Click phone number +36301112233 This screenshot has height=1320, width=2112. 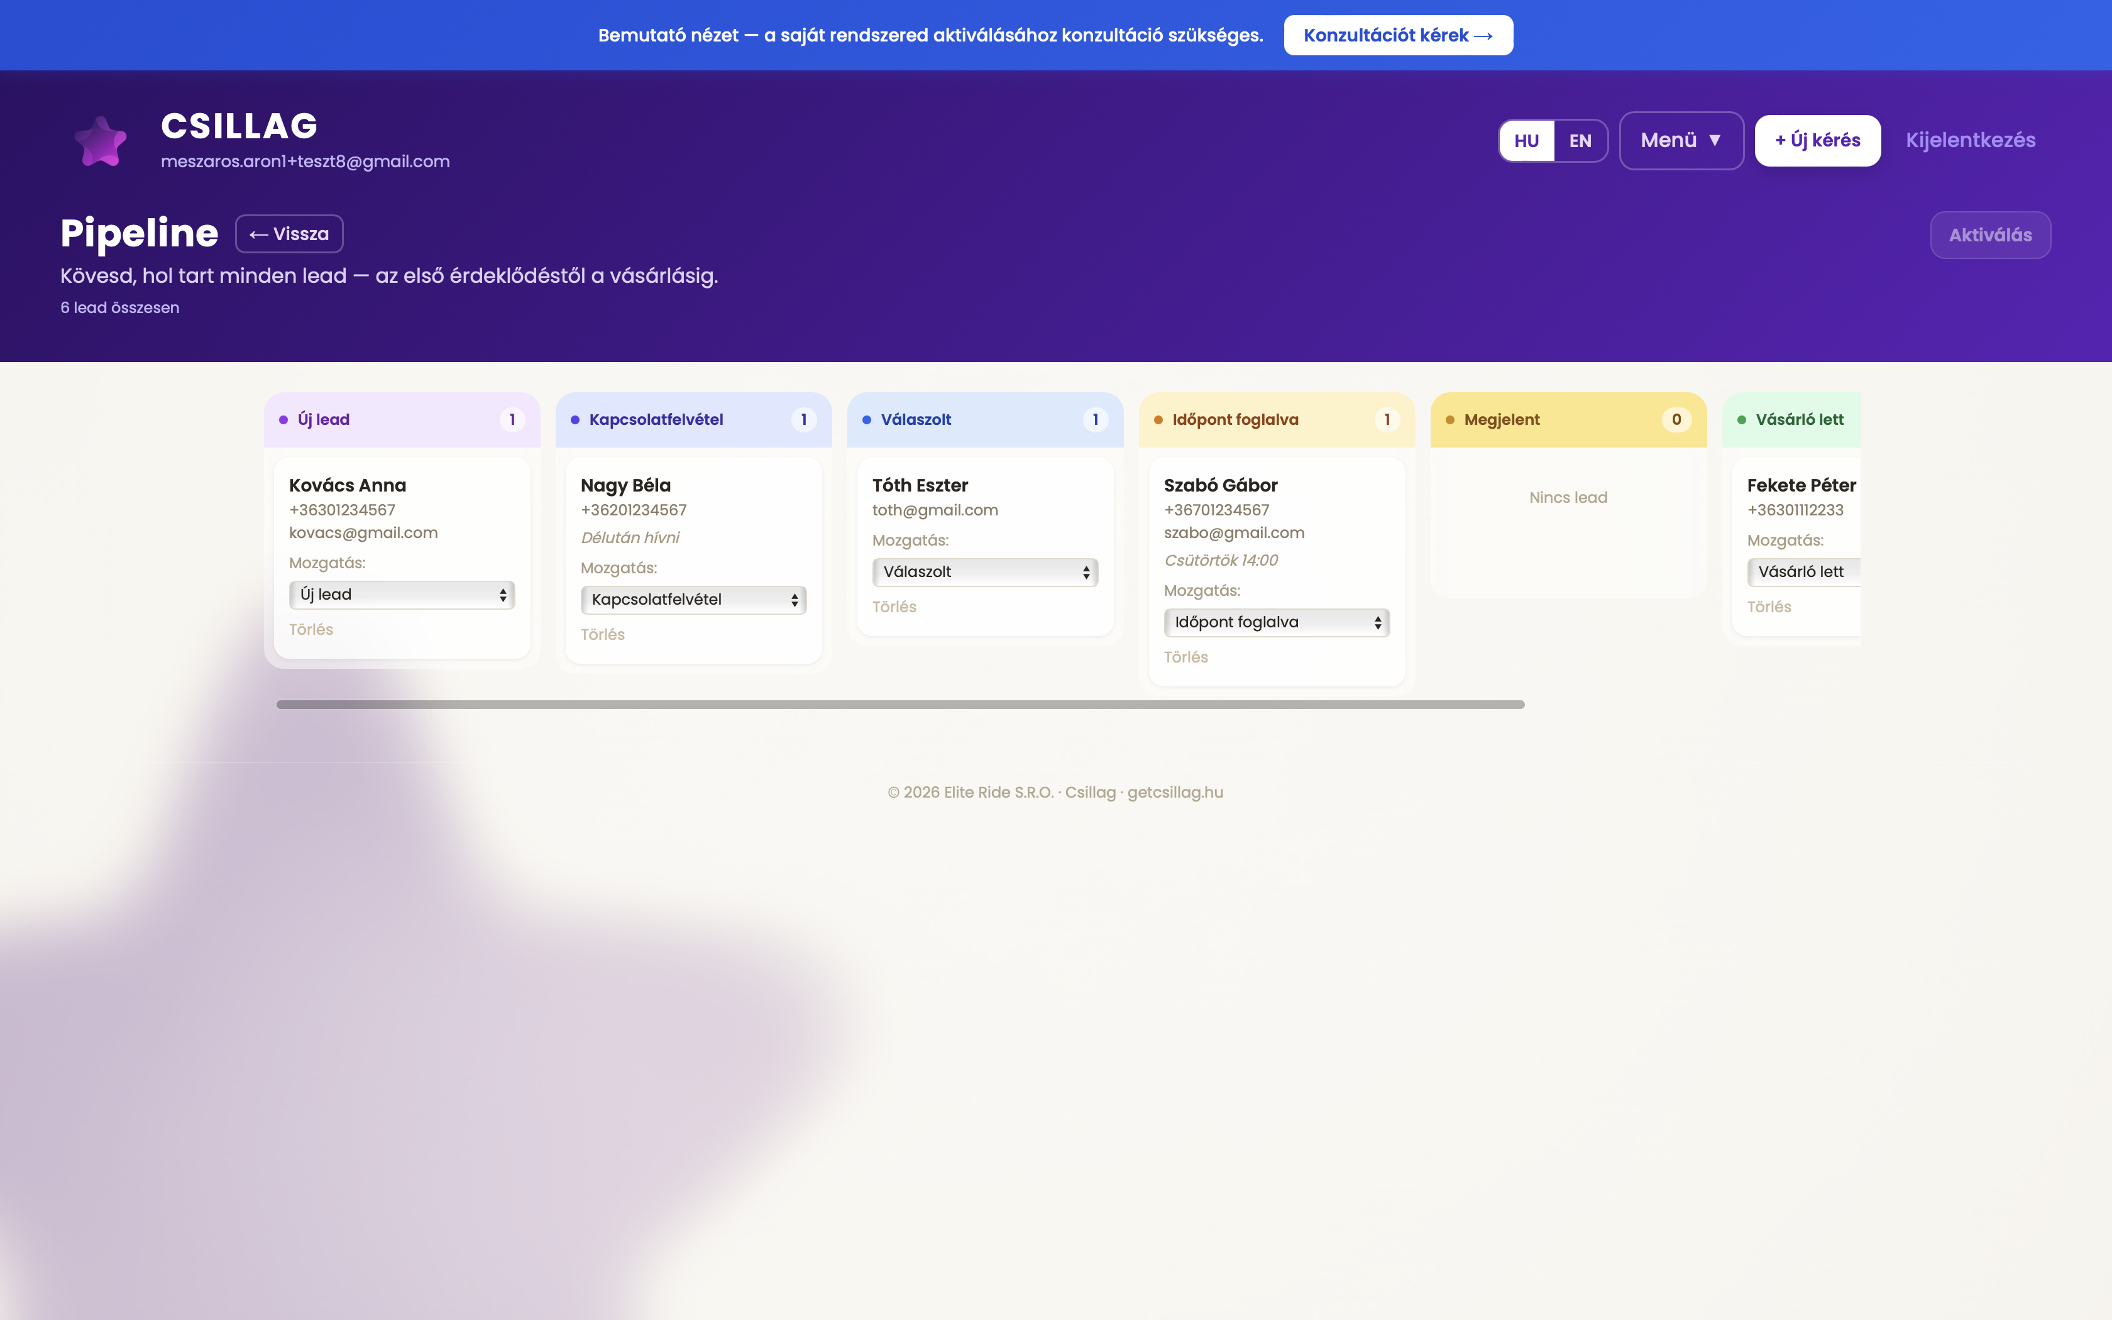click(1795, 510)
